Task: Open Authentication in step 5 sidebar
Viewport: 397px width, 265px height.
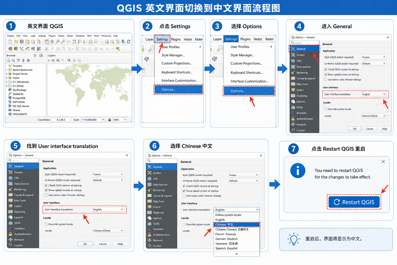Action: point(23,234)
